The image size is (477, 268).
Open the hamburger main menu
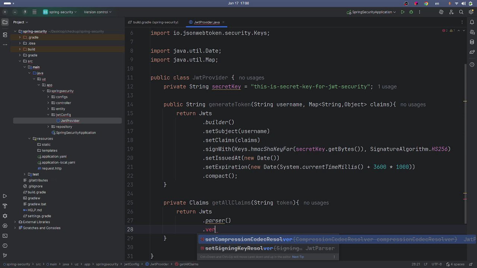coord(34,12)
